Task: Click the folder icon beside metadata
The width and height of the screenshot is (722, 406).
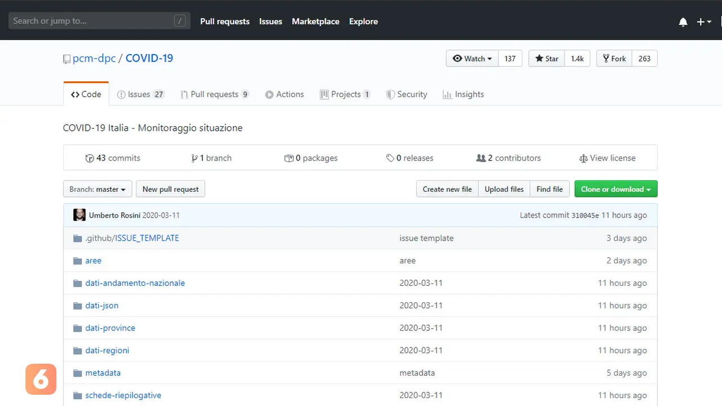Action: (x=78, y=373)
